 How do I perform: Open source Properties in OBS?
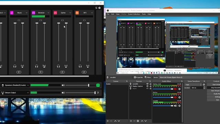[x=138, y=77]
